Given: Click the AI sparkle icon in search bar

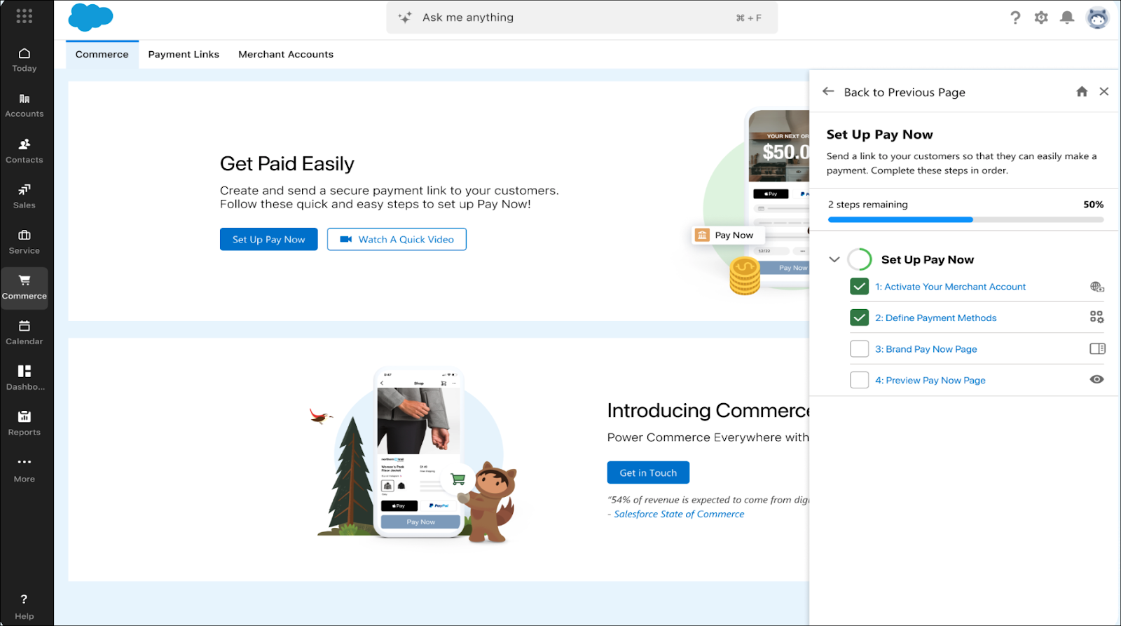Looking at the screenshot, I should [x=405, y=18].
